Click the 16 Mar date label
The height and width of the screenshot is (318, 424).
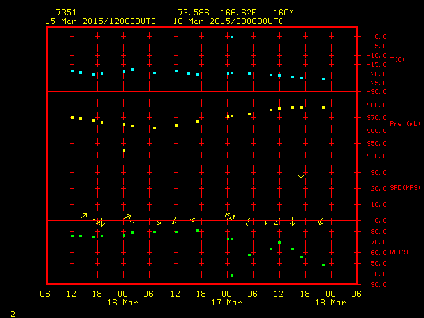click(123, 303)
